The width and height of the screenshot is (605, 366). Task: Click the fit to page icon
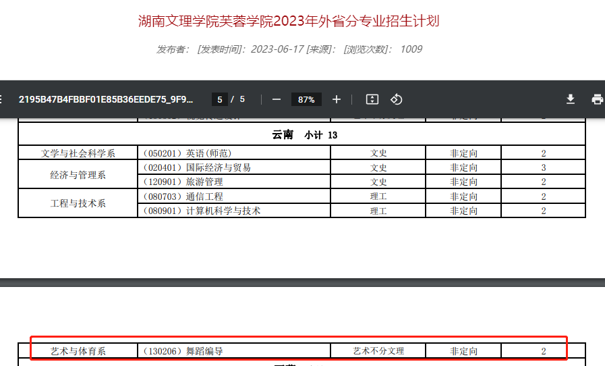point(372,99)
